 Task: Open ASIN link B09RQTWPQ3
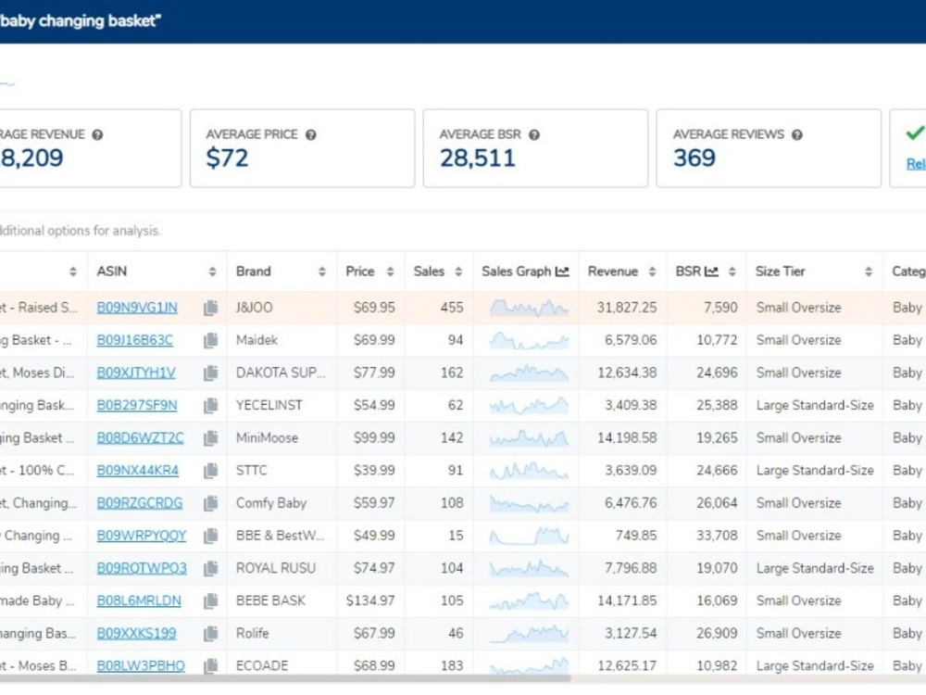point(142,568)
